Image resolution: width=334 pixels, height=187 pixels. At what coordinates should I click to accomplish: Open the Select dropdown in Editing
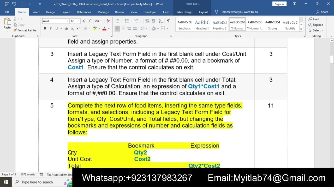316,30
